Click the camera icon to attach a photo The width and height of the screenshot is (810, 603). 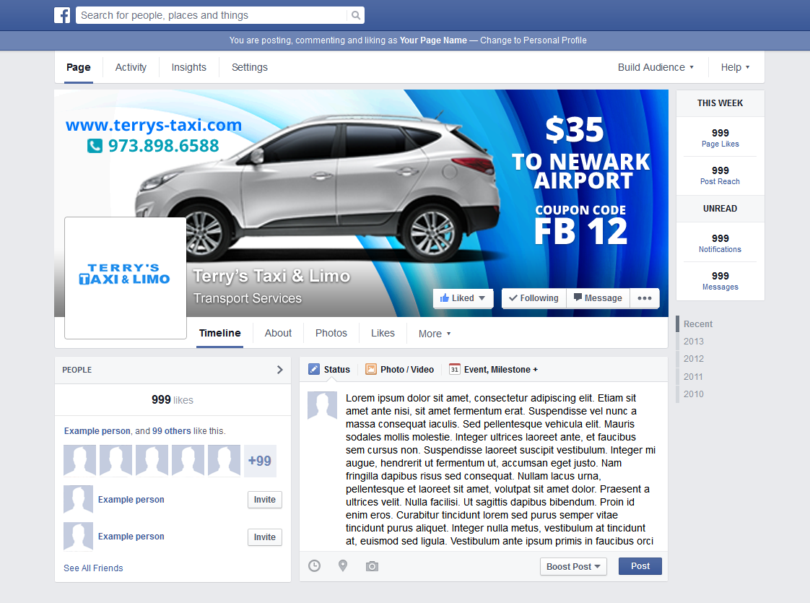tap(372, 566)
